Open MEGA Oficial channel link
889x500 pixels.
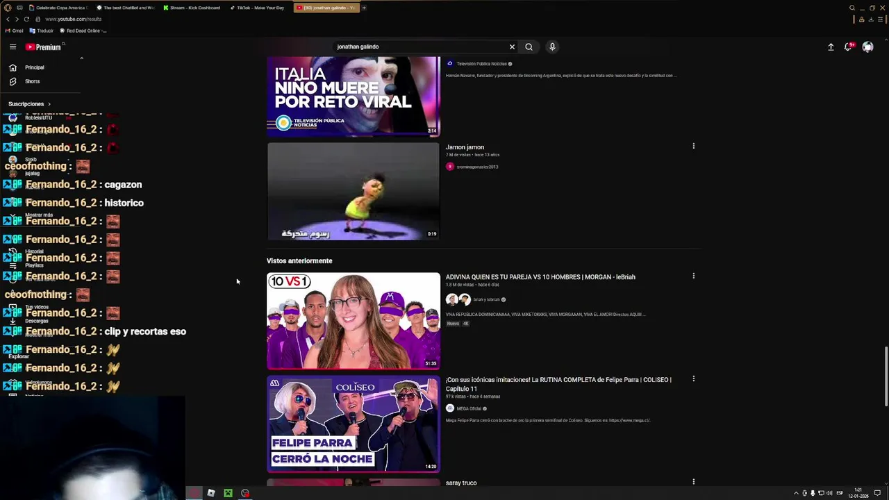[469, 408]
